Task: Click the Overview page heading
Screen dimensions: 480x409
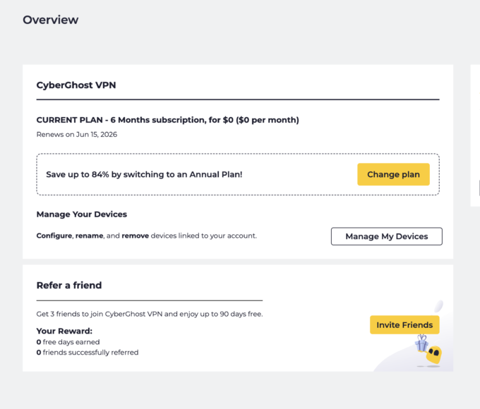Action: coord(50,20)
